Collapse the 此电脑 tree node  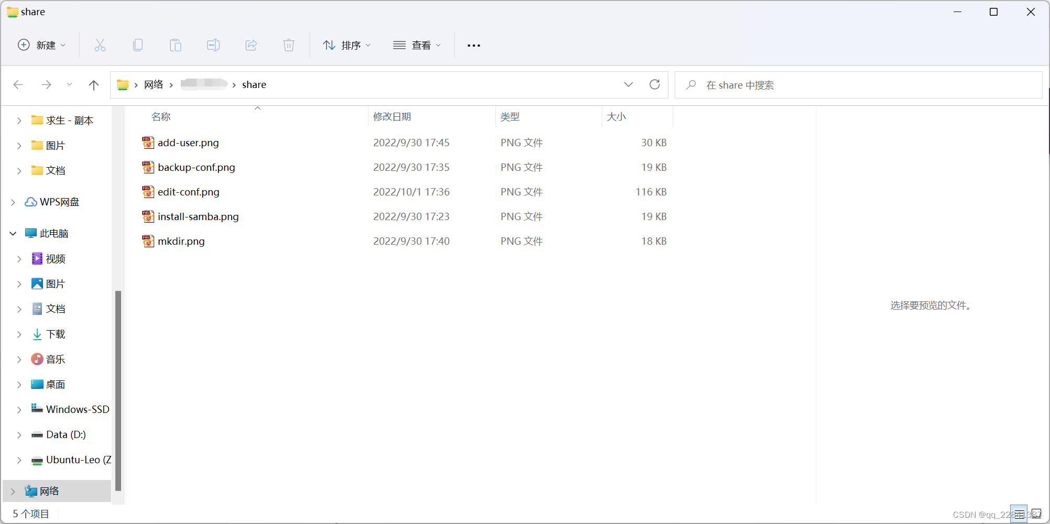tap(13, 233)
